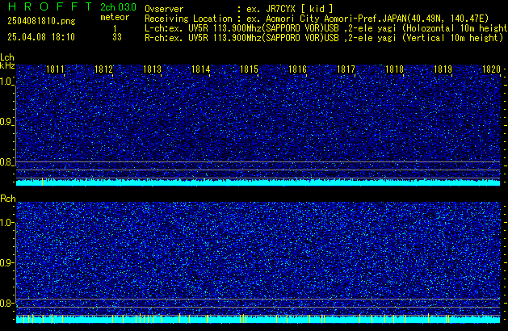Click the 0.8 frequency label on Lch axis
The image size is (508, 331).
click(x=6, y=162)
